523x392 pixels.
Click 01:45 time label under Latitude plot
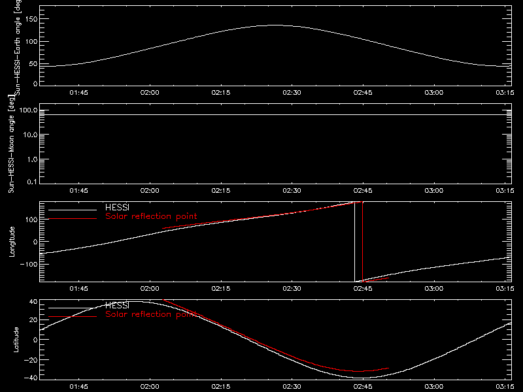click(x=78, y=387)
